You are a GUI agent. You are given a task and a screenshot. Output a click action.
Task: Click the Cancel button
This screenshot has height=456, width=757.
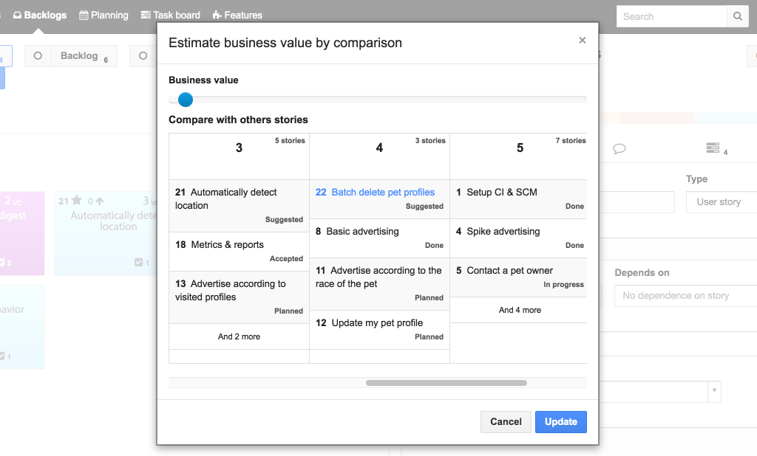point(506,422)
